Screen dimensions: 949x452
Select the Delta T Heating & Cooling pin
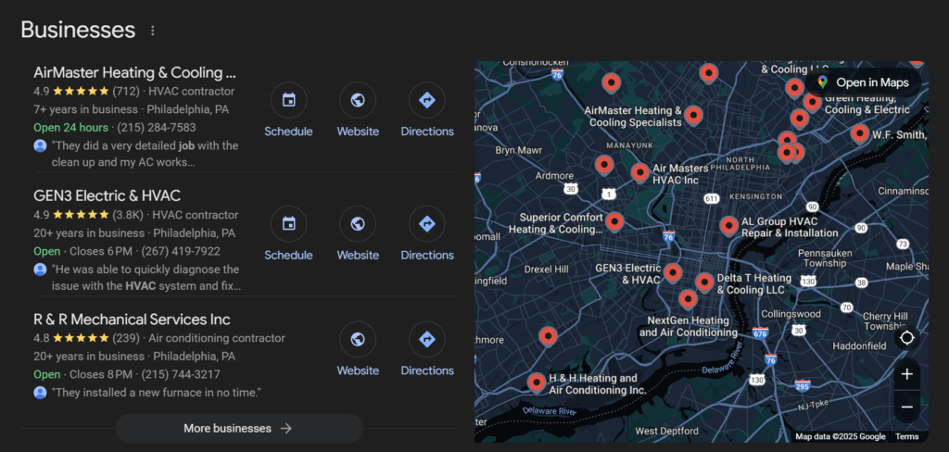tap(704, 282)
